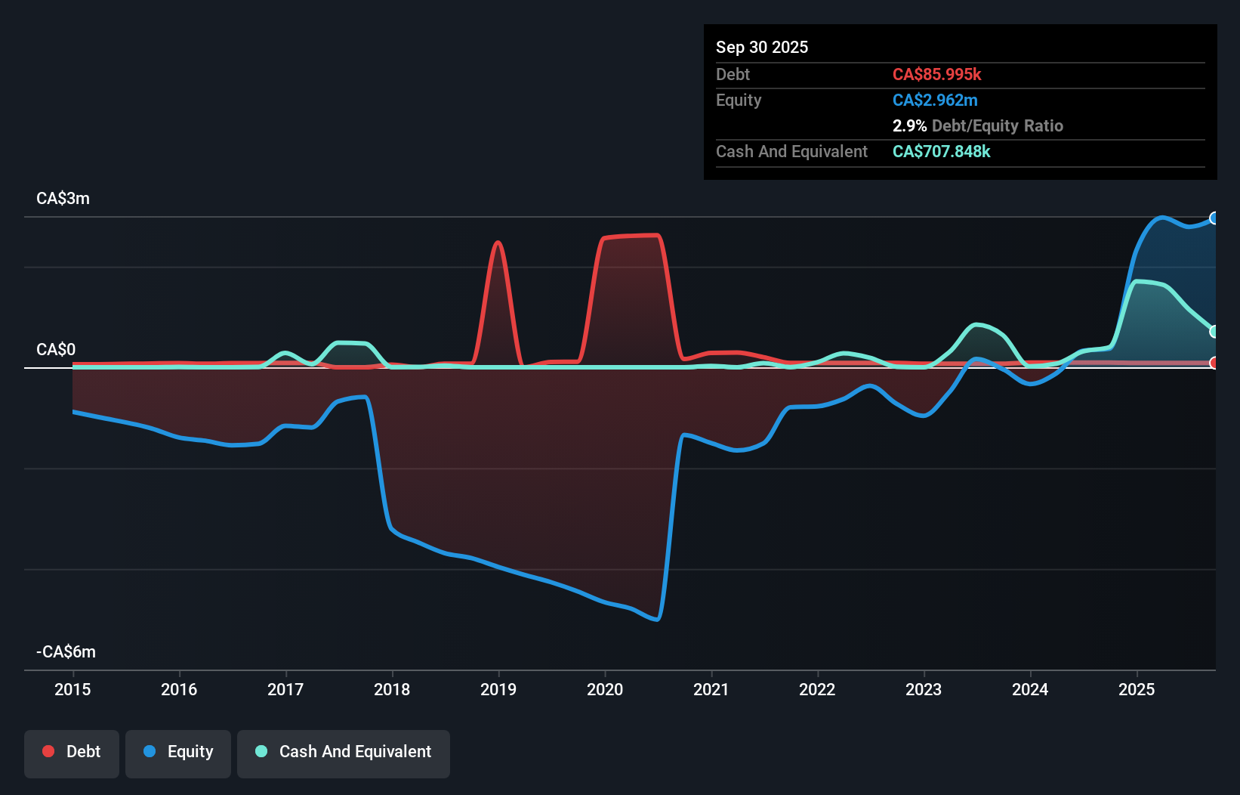This screenshot has width=1240, height=795.
Task: Click the teal dot icon in Cash And Equivalent legend
Action: pos(261,751)
